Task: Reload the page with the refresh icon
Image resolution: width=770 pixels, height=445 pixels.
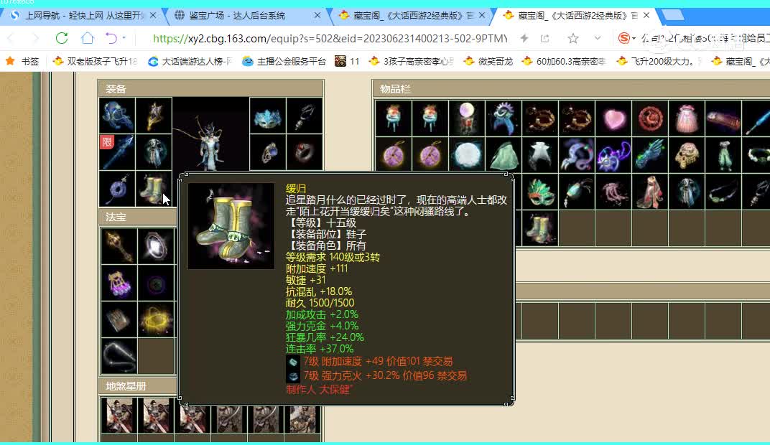Action: (x=61, y=38)
